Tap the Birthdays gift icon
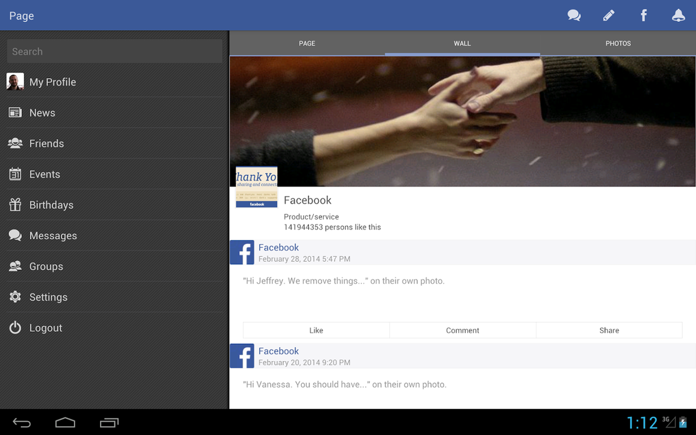Screen dimensions: 696x435 (x=15, y=204)
